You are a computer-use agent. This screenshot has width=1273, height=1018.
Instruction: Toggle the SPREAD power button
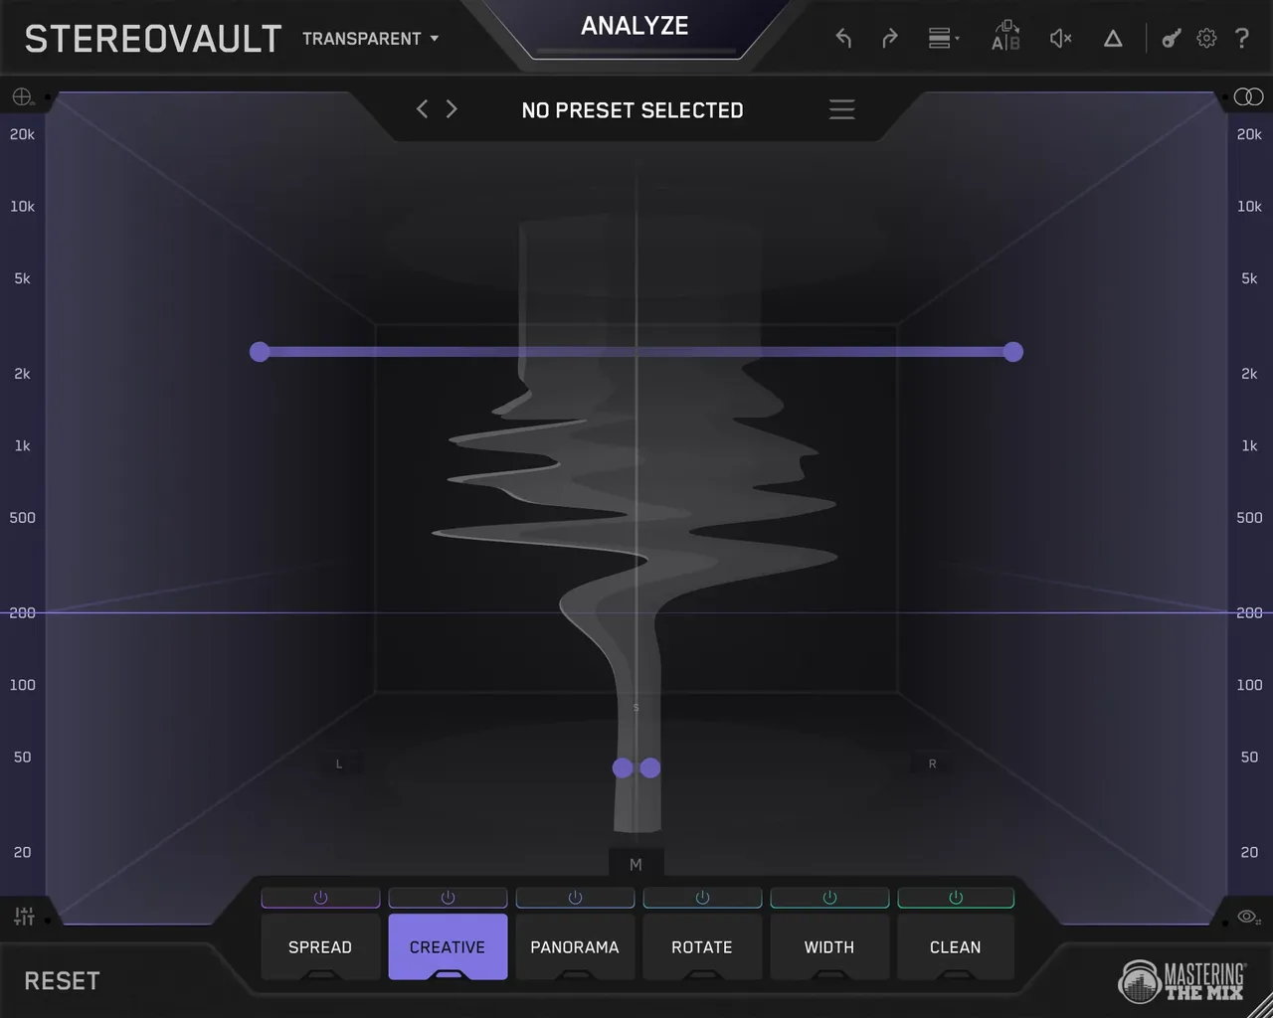click(x=320, y=898)
